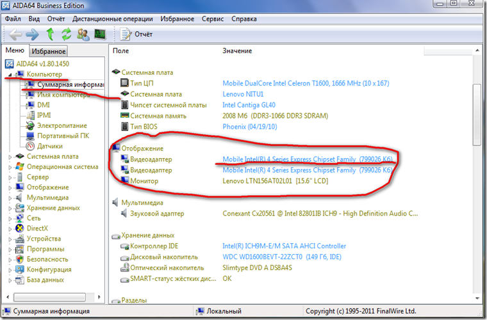
Task: Open the Mobile DualCore Intel Celeron T1600 link
Action: (x=306, y=83)
